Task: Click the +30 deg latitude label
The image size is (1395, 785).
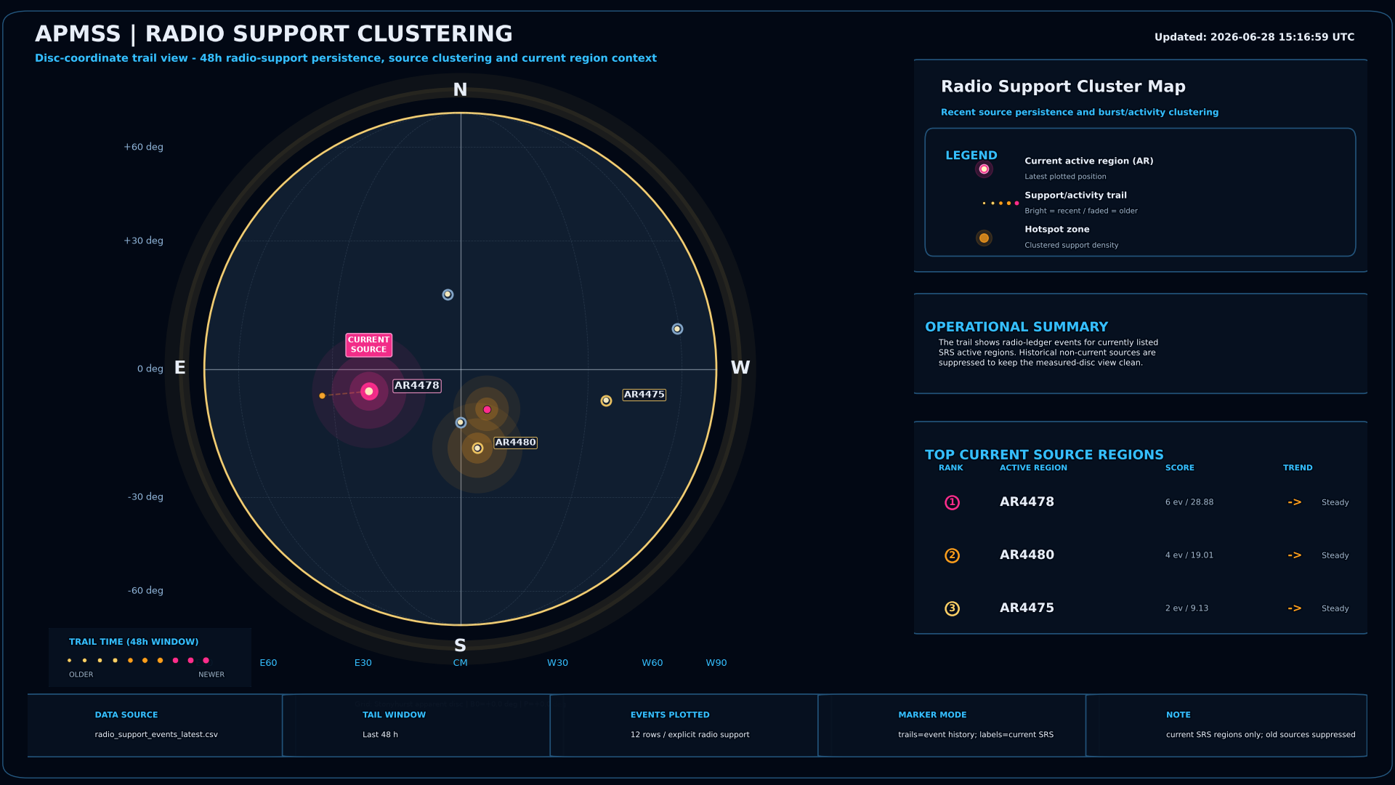Action: coord(143,241)
